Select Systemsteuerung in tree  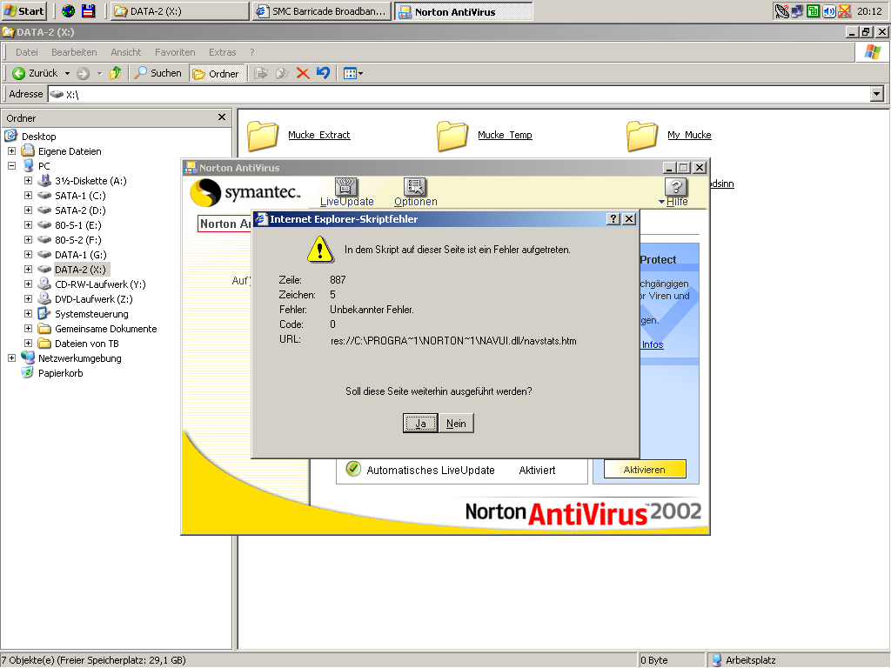(x=91, y=313)
